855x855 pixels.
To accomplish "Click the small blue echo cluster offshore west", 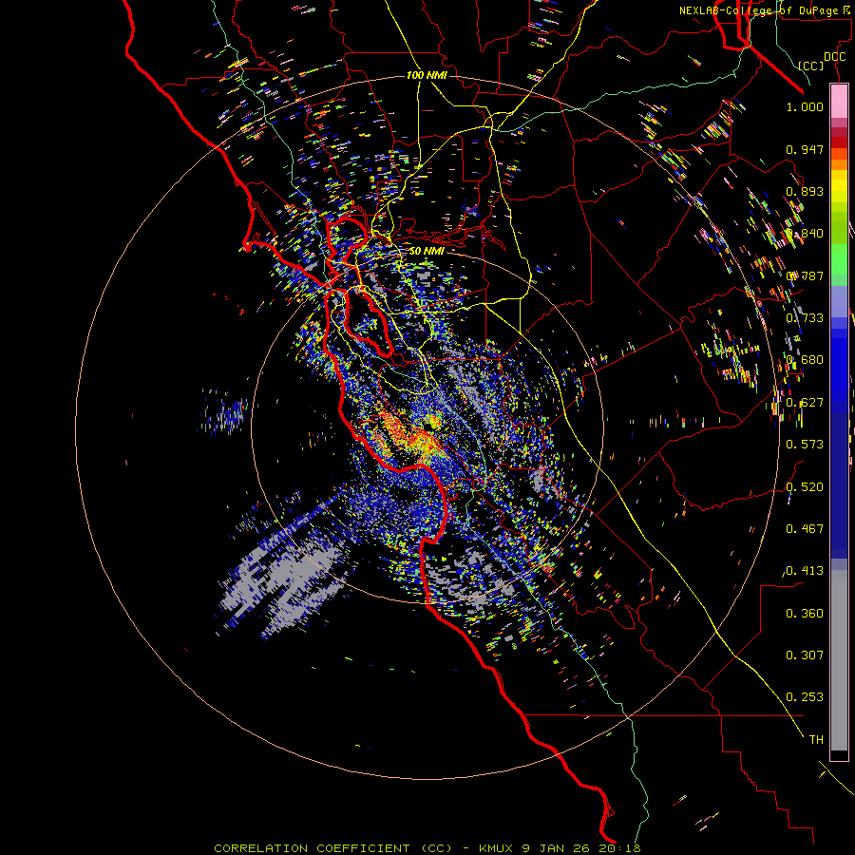I will click(x=224, y=411).
